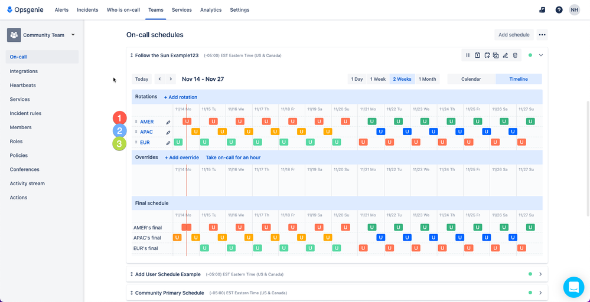Open the Community Team dropdown
This screenshot has height=302, width=590.
click(73, 35)
